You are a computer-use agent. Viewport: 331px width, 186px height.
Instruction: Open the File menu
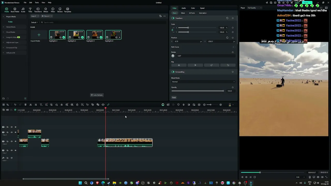click(25, 3)
